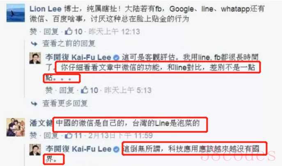Click the verified badge next to the second Kai-Fu Lee name
Image resolution: width=282 pixels, height=166 pixels.
pyautogui.click(x=116, y=149)
